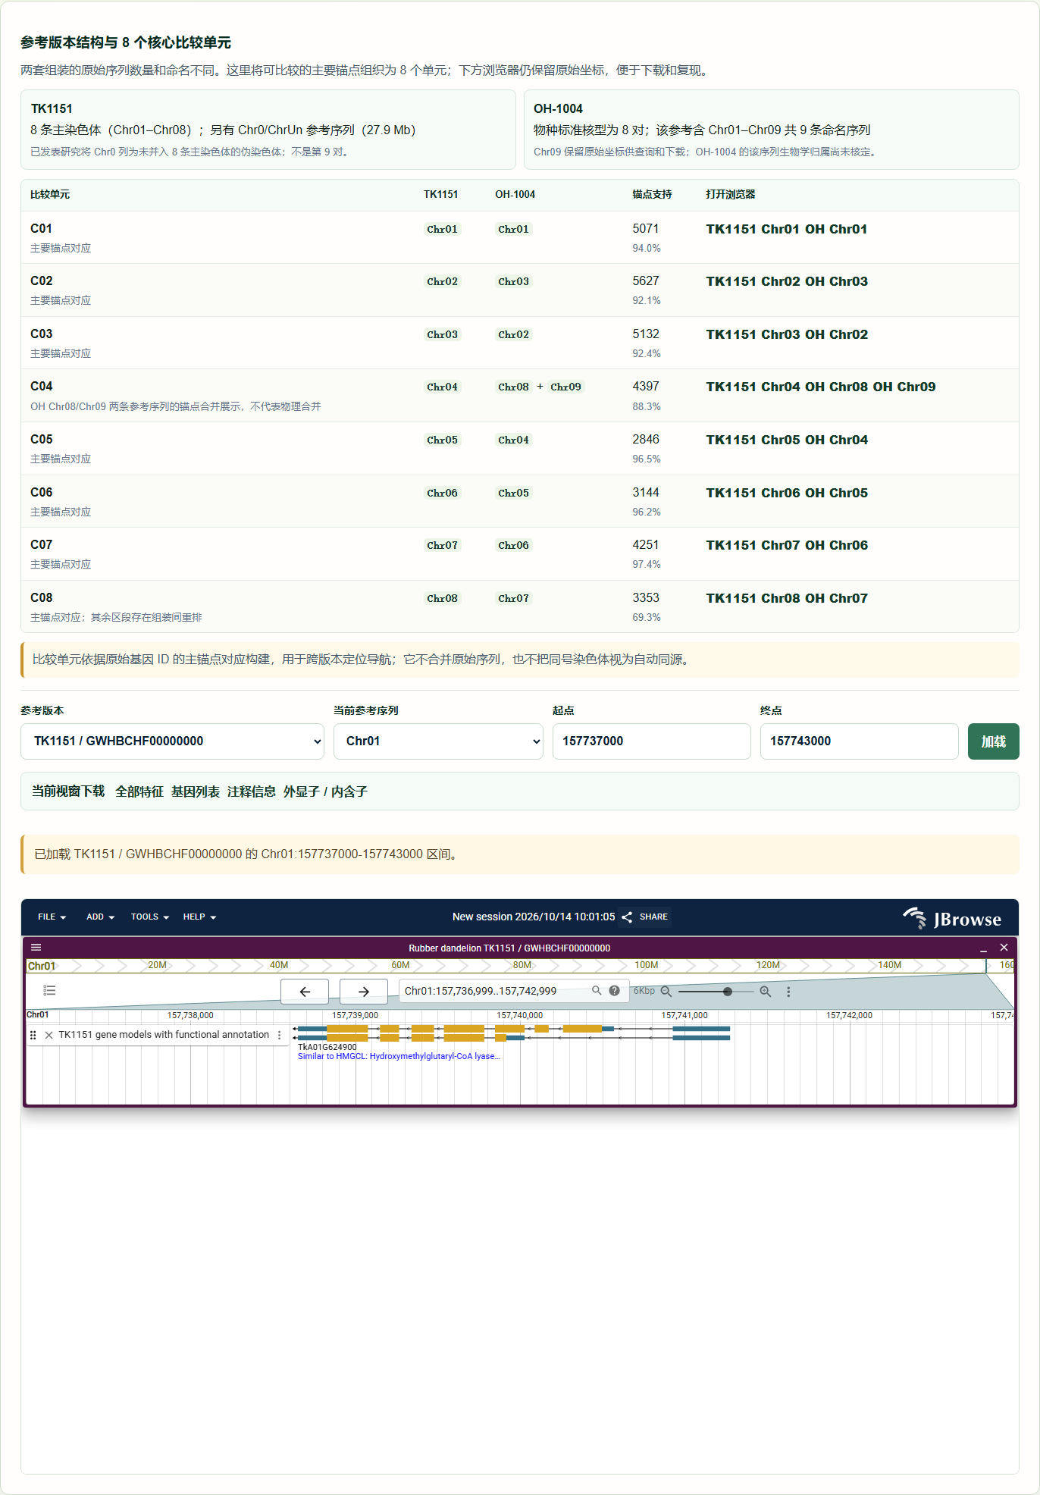Open the gene models track menu
This screenshot has width=1040, height=1495.
click(x=280, y=1035)
